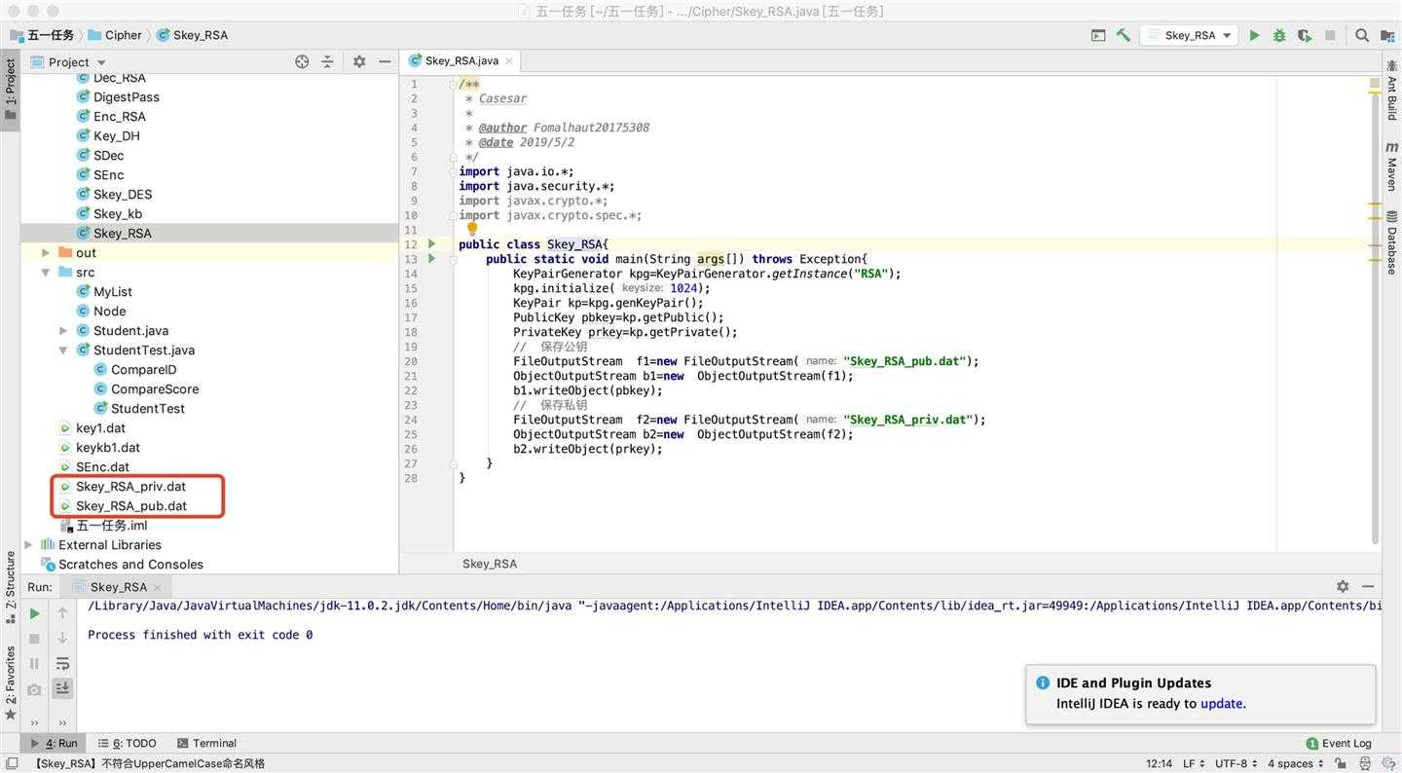
Task: Open the UTF-8 encoding dropdown
Action: coord(1236,763)
